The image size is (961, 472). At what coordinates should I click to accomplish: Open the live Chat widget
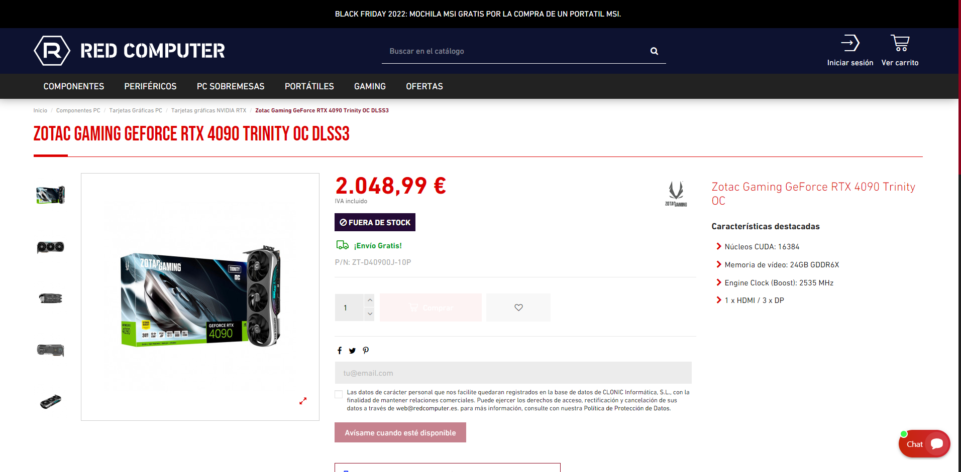[x=924, y=444]
